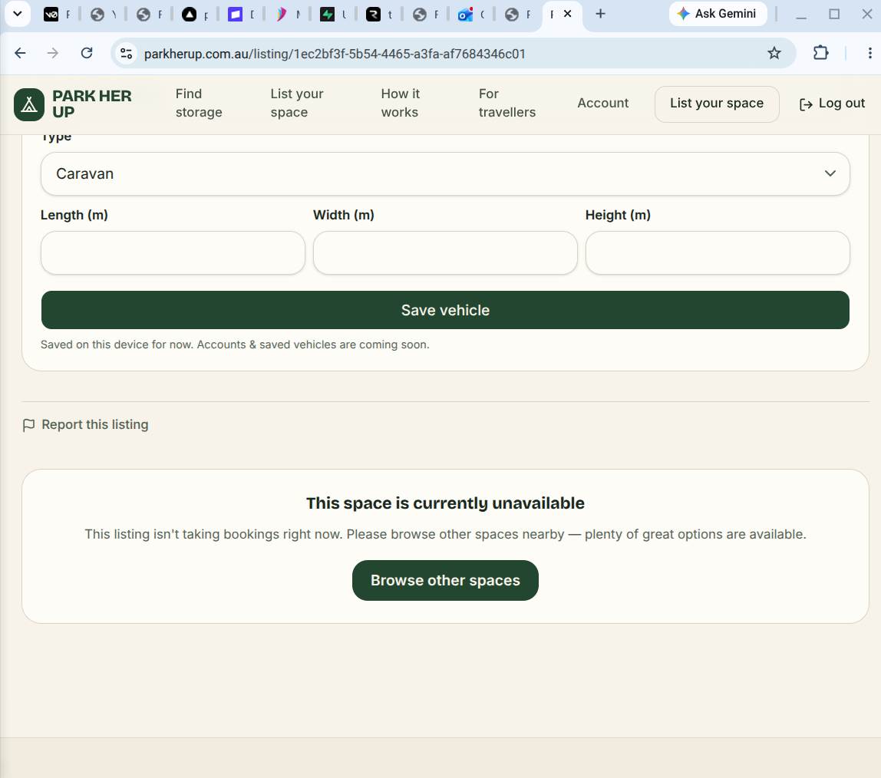Expand the tab search dropdown arrow

tap(18, 14)
